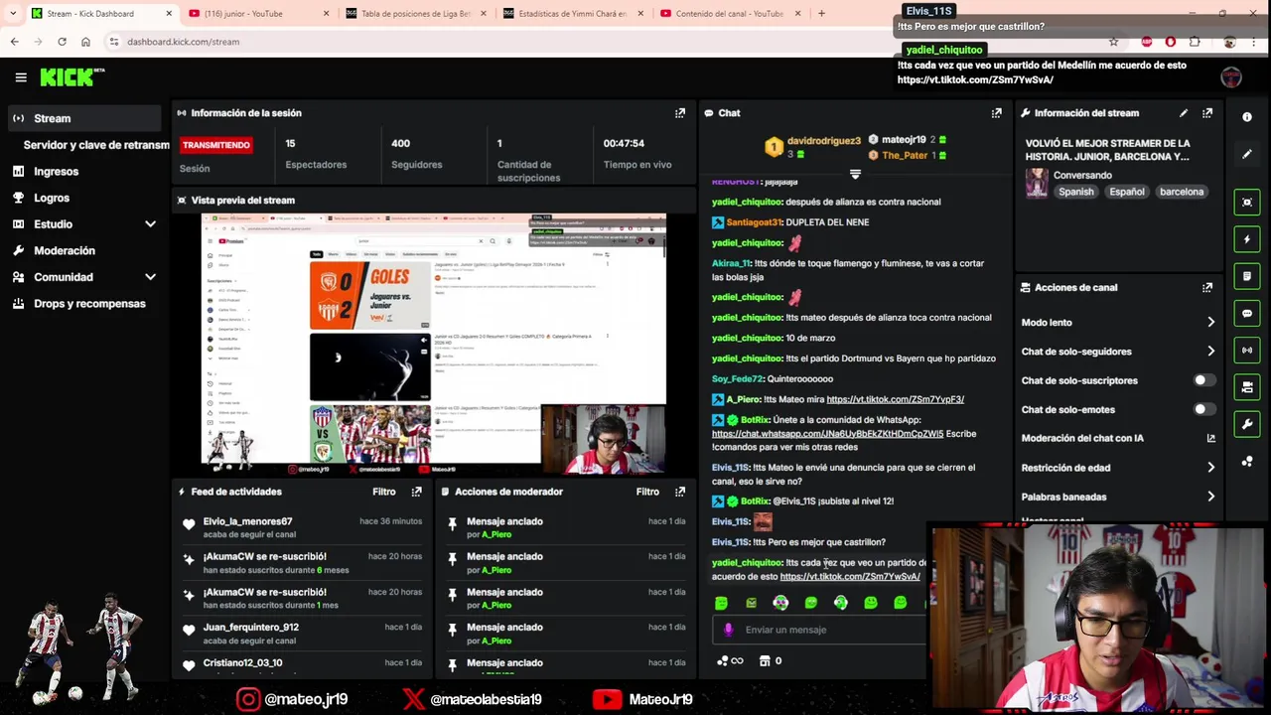Viewport: 1271px width, 715px height.
Task: Click the Español tag
Action: point(1127,192)
